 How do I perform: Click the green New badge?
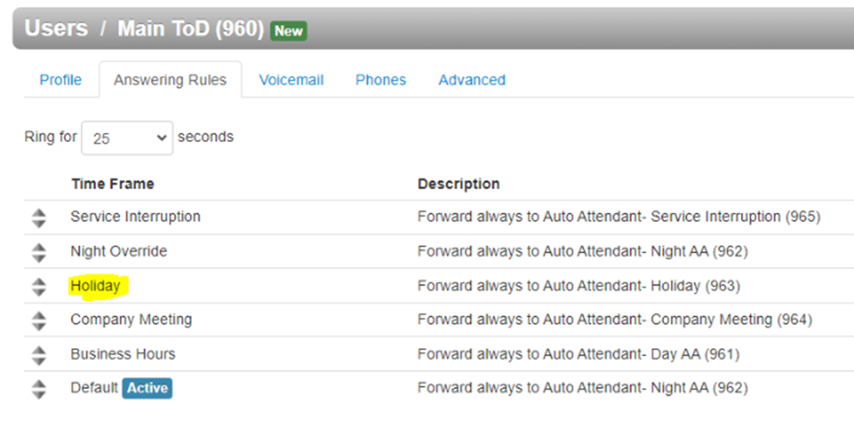click(288, 31)
